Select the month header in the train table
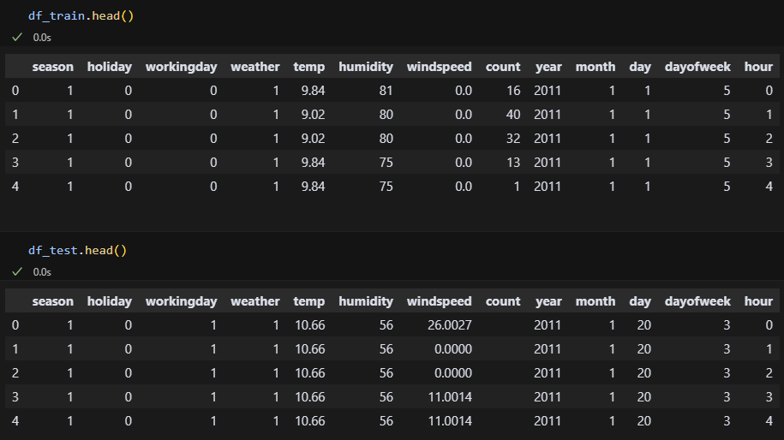This screenshot has width=784, height=440. click(x=595, y=67)
